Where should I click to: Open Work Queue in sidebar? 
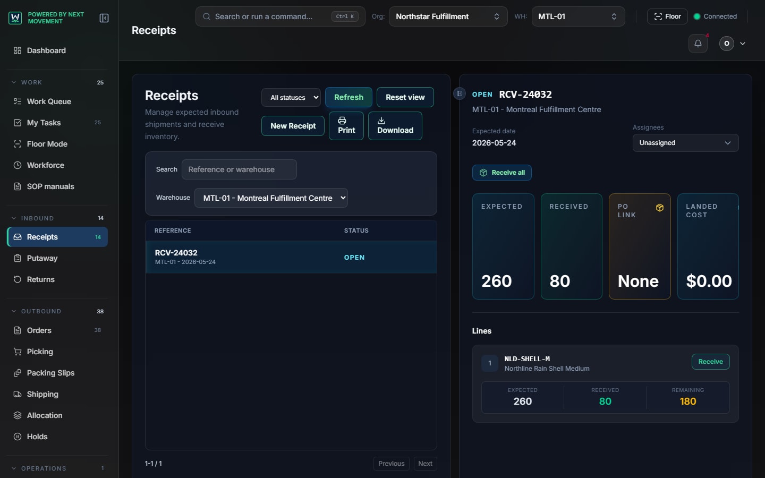[x=57, y=101]
